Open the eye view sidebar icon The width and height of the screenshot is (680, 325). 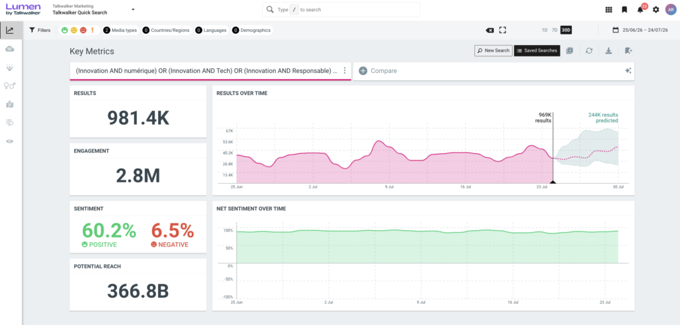pyautogui.click(x=10, y=141)
